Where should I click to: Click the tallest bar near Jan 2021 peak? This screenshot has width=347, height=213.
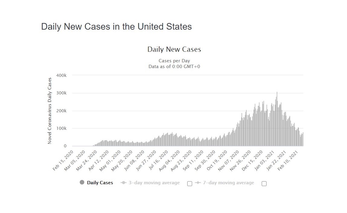click(277, 119)
